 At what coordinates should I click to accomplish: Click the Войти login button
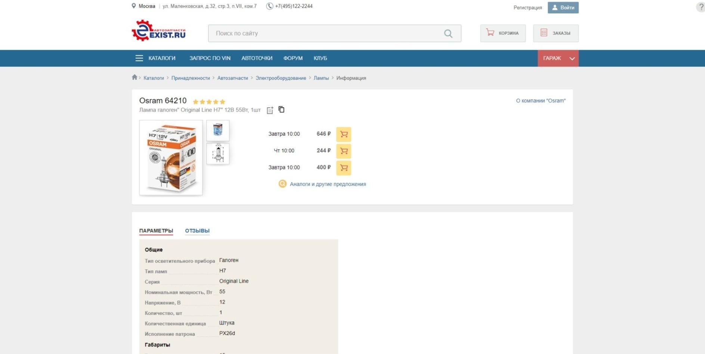563,7
